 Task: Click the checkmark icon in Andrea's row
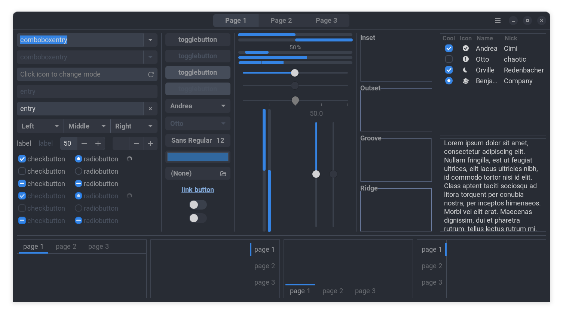(466, 48)
